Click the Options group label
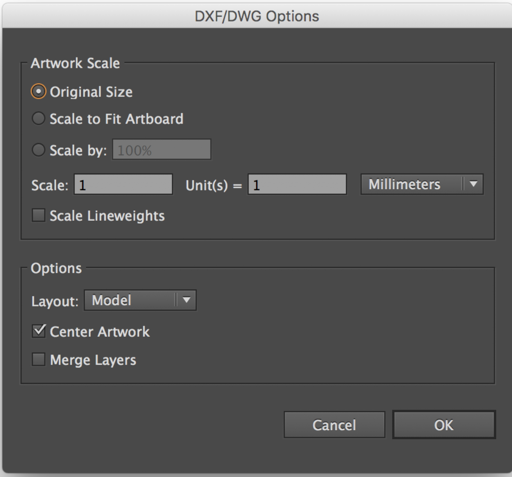Viewport: 512px width, 477px height. (x=56, y=268)
